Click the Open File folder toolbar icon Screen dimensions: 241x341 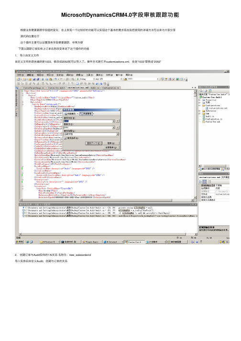pos(30,79)
